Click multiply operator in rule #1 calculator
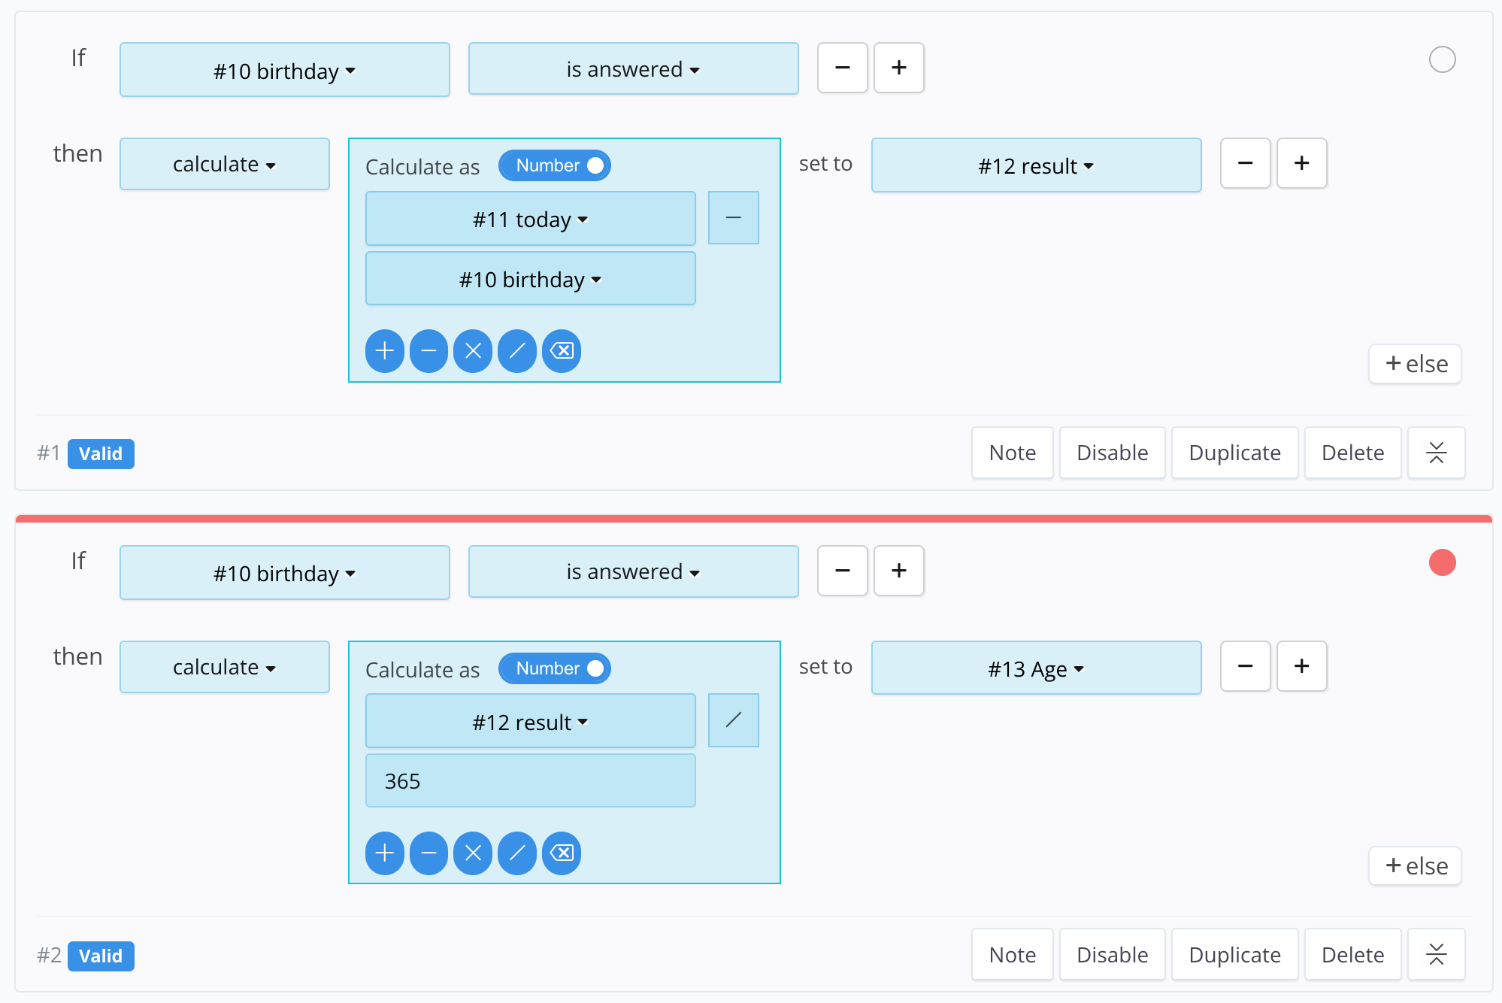The image size is (1502, 1003). tap(473, 351)
